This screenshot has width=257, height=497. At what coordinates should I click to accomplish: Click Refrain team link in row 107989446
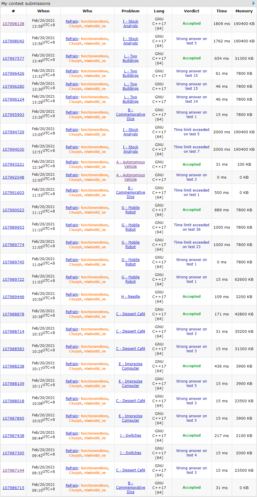click(72, 295)
